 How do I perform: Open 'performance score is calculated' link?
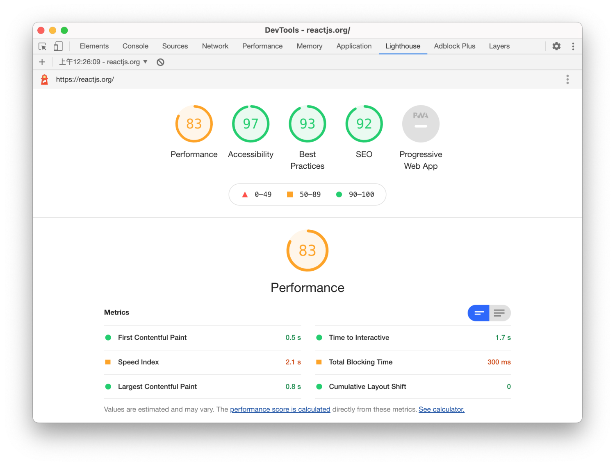coord(280,409)
